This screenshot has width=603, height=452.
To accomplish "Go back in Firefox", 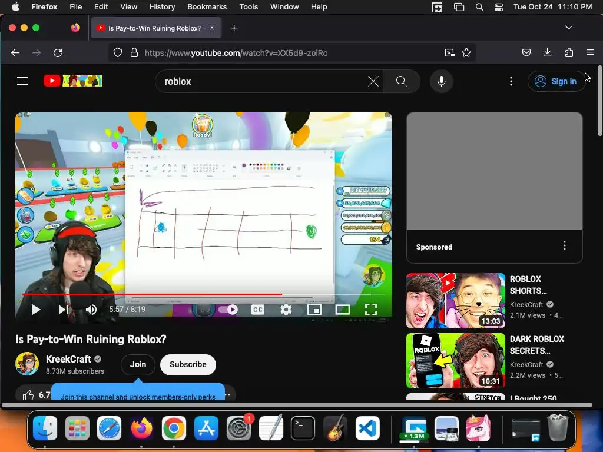I will point(15,52).
